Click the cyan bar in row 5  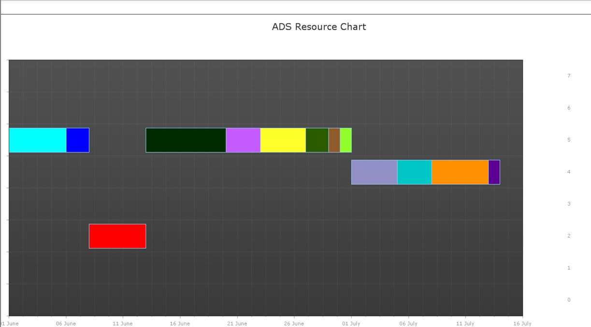point(38,140)
